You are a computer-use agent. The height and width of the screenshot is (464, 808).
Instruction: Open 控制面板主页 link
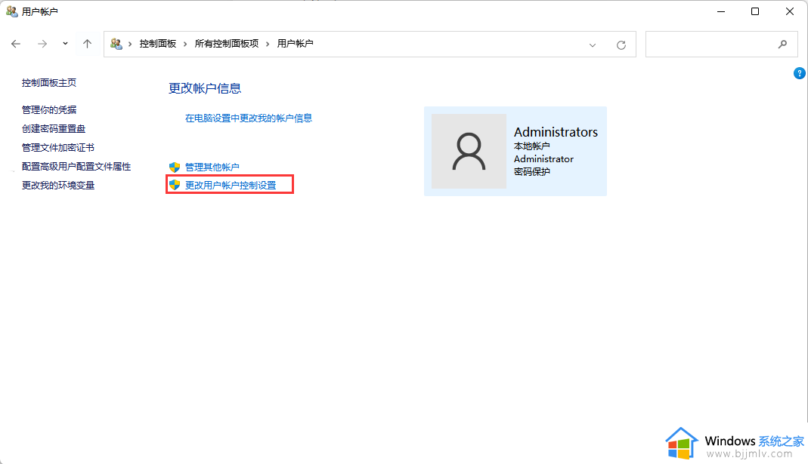(49, 83)
